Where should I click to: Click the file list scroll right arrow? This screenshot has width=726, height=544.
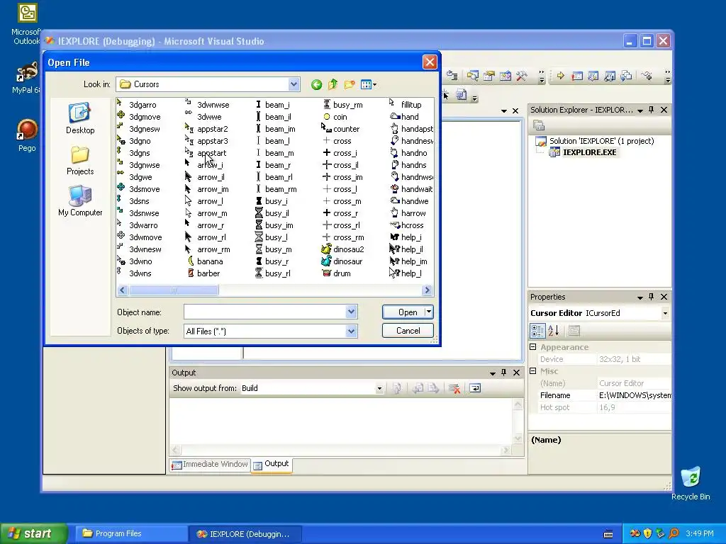pyautogui.click(x=427, y=290)
